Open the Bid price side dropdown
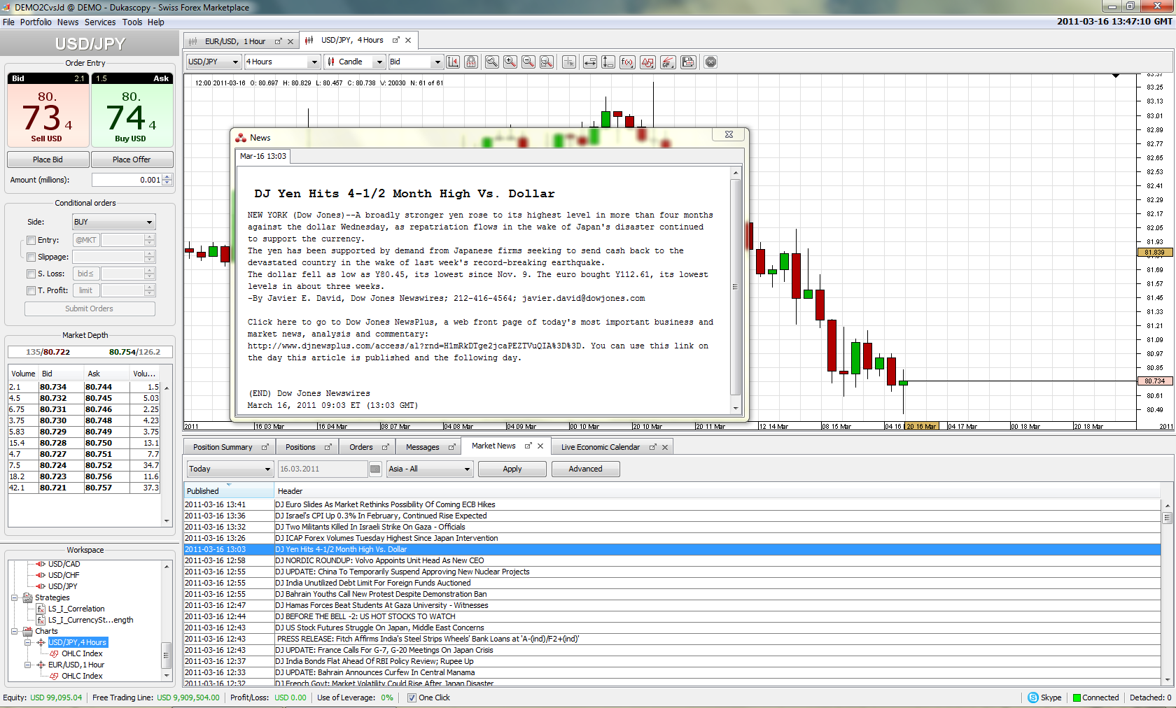This screenshot has width=1176, height=708. pyautogui.click(x=416, y=62)
